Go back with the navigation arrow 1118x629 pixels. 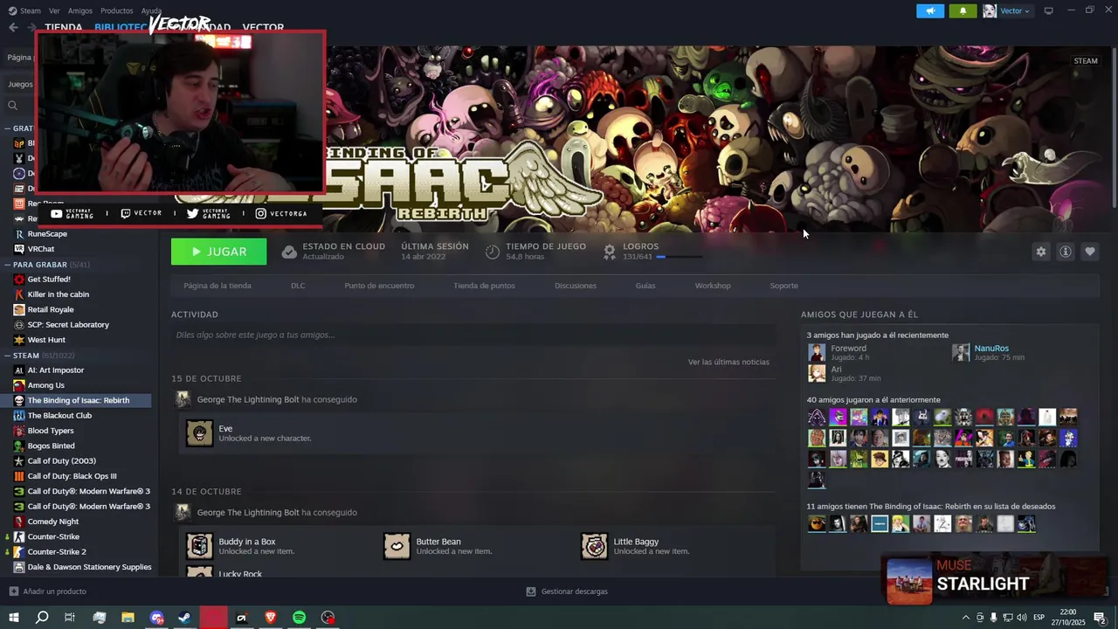coord(13,27)
